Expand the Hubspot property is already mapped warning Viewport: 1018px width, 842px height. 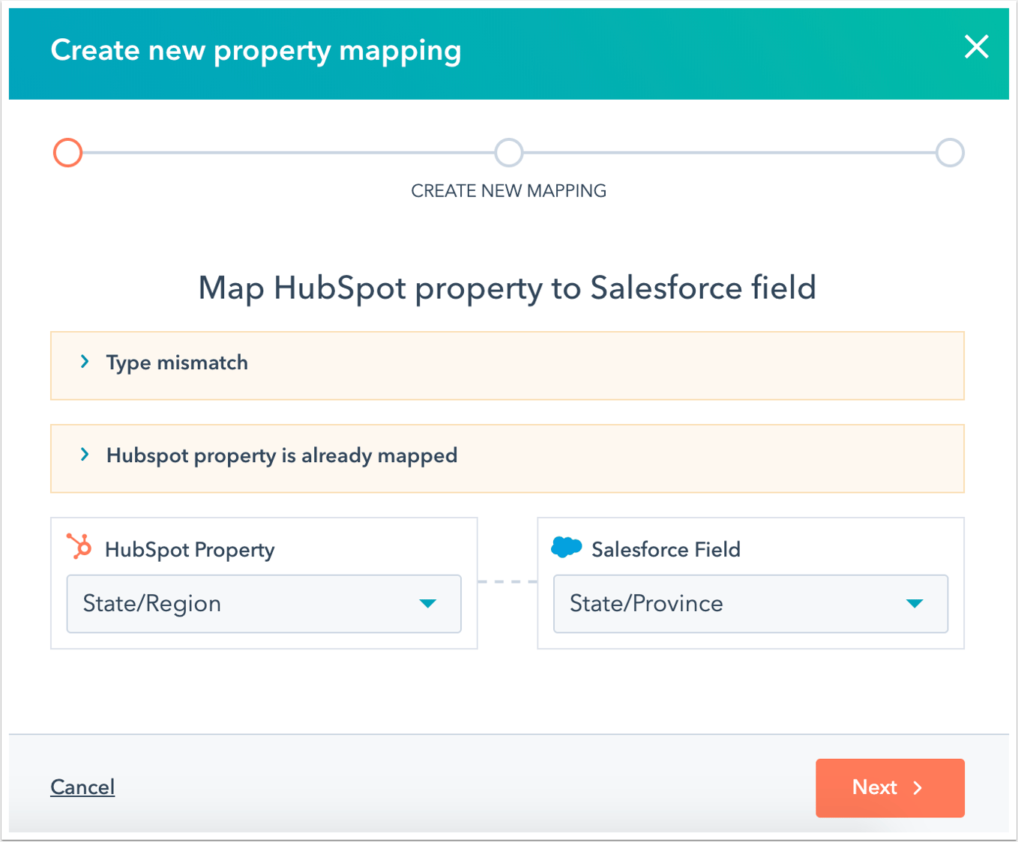[x=282, y=455]
